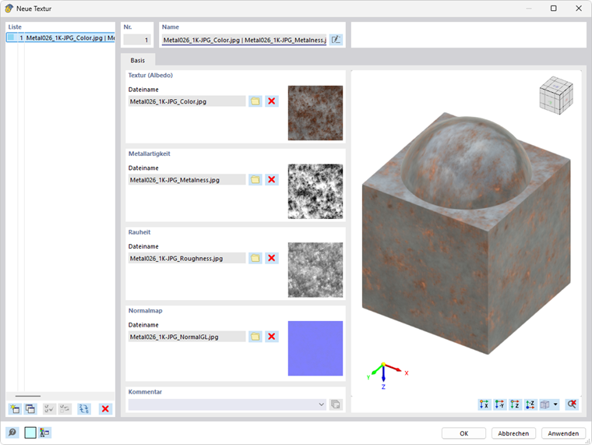Screen dimensions: 592x445
Task: Switch to the Basis tab
Action: (x=138, y=61)
